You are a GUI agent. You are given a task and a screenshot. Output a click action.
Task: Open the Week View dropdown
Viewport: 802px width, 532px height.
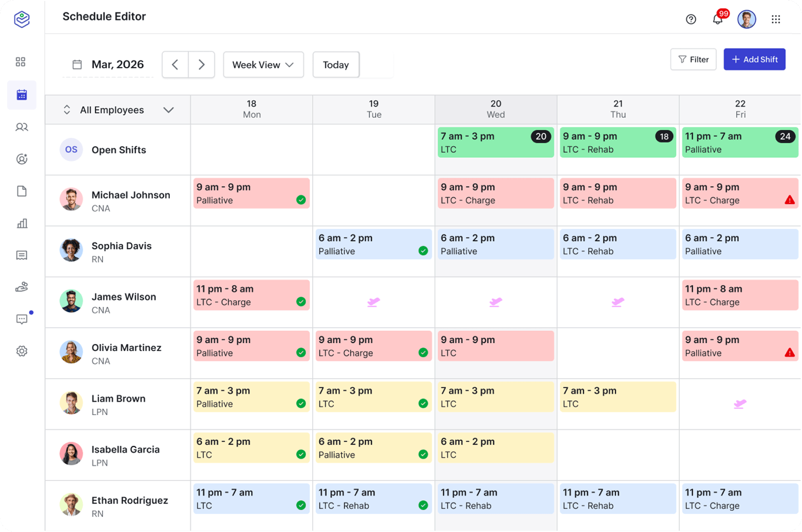tap(263, 64)
